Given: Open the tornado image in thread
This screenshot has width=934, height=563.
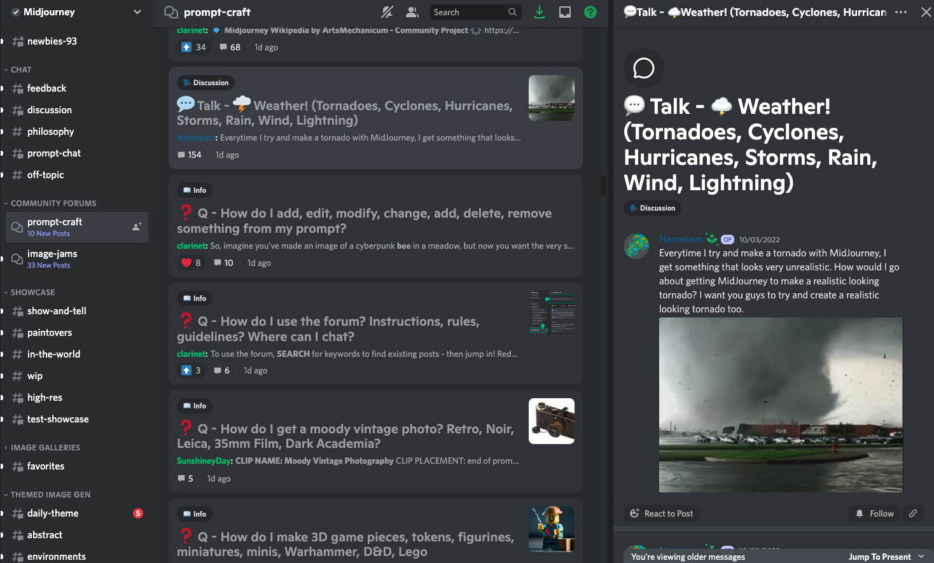Looking at the screenshot, I should [781, 405].
